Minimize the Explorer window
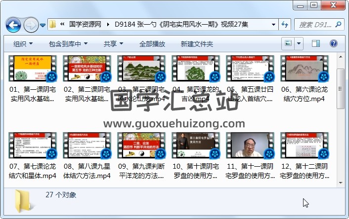Image resolution: width=349 pixels, height=219 pixels. click(300, 5)
